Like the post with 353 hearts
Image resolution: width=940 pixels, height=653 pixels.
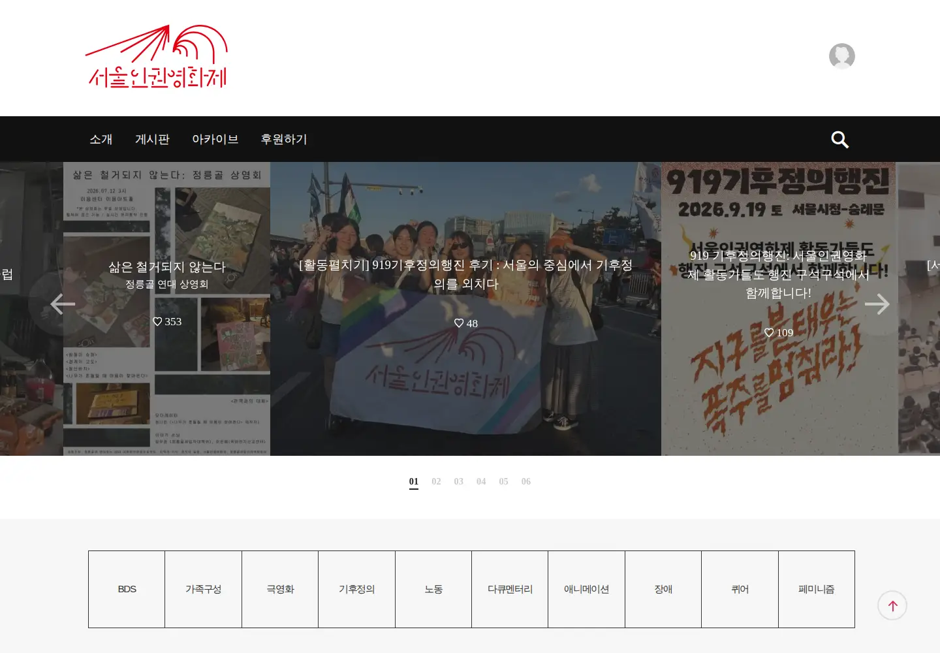click(166, 321)
